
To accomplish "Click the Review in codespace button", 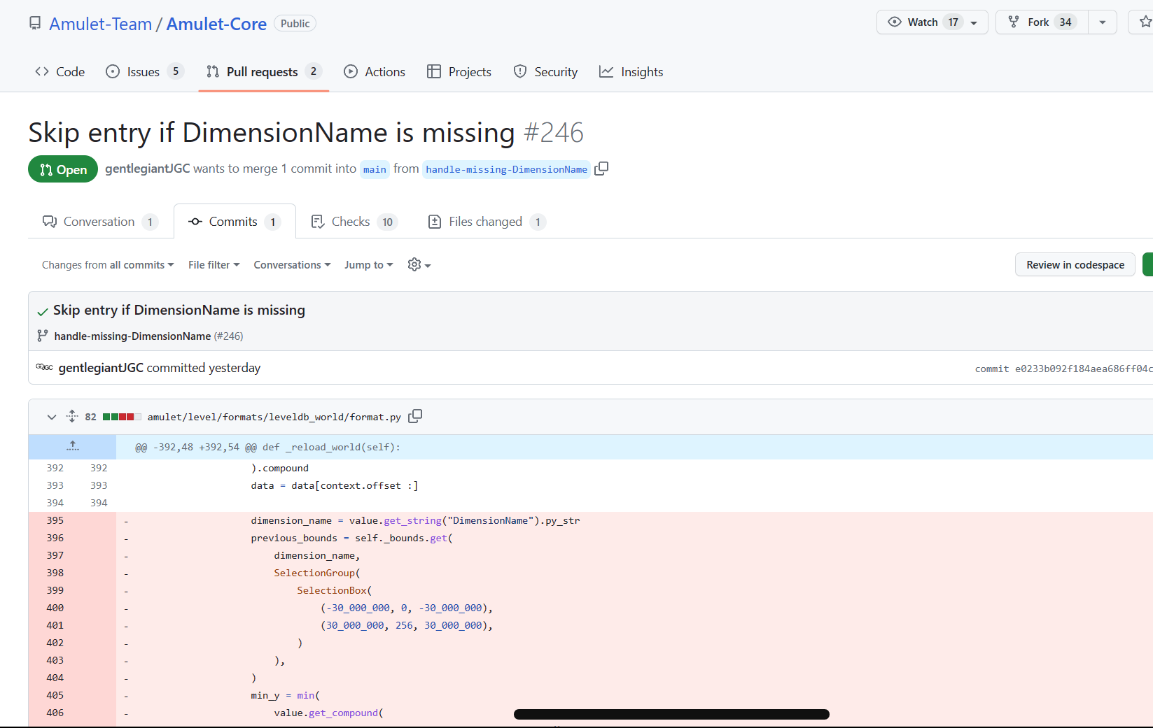I will click(x=1075, y=264).
